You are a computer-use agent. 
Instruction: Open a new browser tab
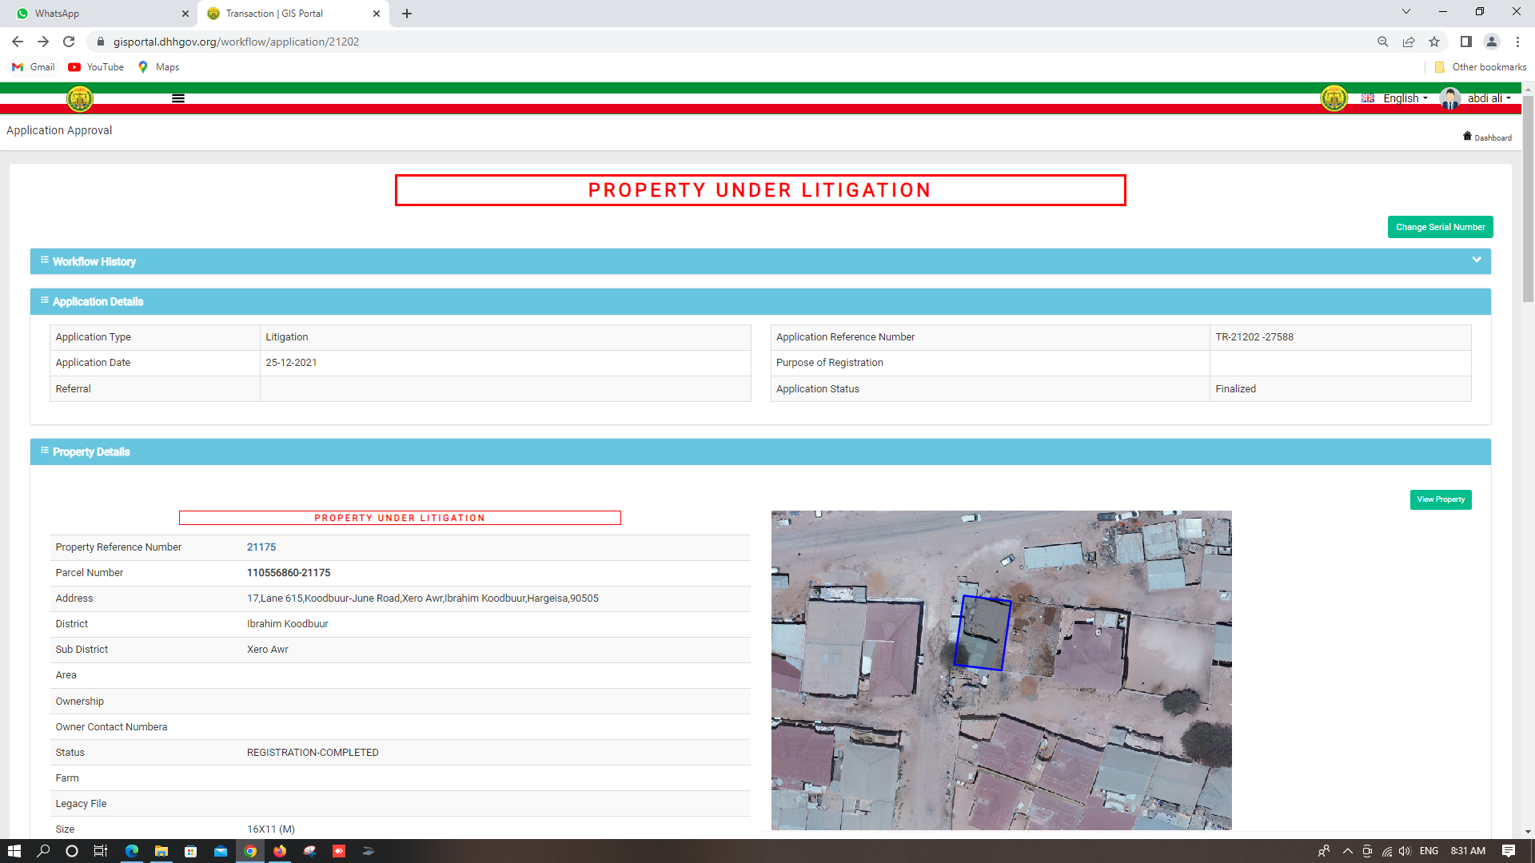407,14
